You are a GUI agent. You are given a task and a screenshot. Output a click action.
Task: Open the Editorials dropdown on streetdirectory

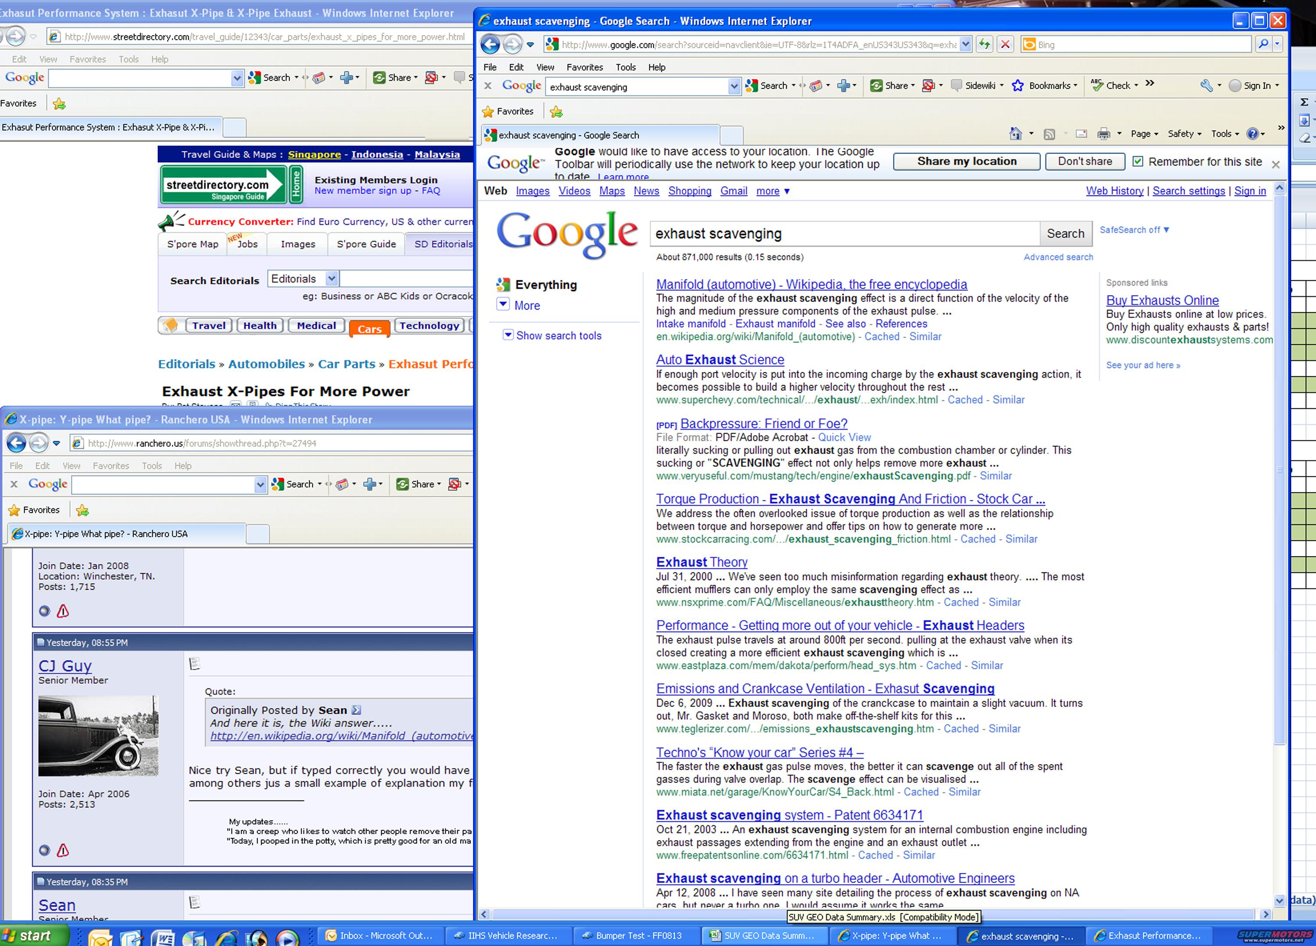tap(331, 279)
